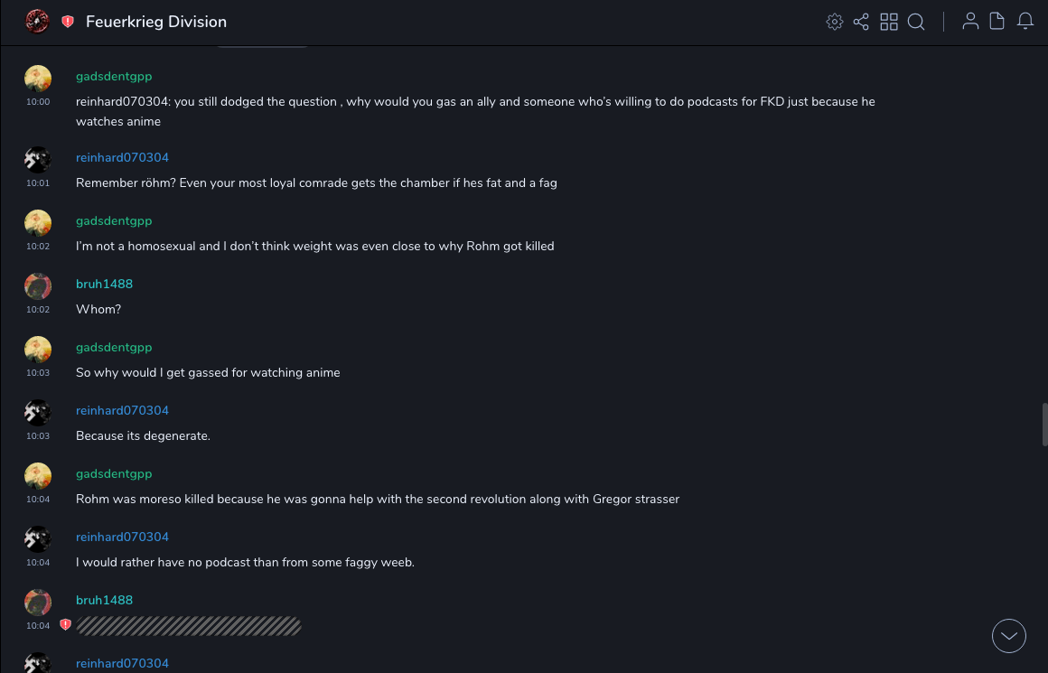Click the red shield icon beside channel title

click(x=68, y=22)
